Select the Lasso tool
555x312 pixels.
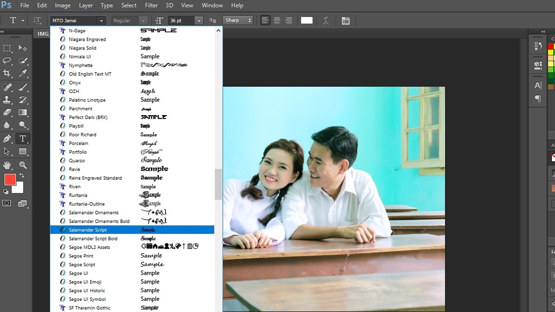pyautogui.click(x=6, y=61)
